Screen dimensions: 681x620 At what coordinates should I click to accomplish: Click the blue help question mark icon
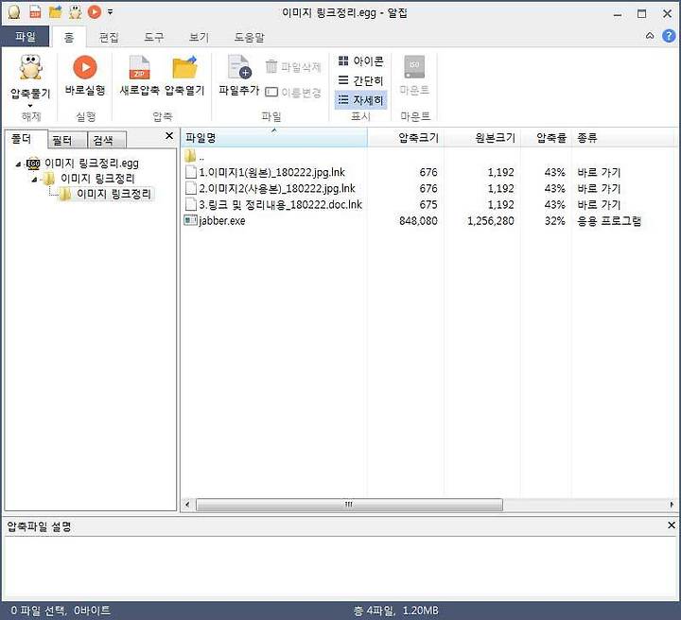tap(669, 36)
